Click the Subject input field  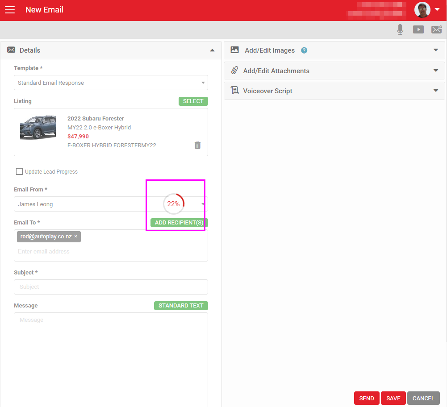click(x=111, y=287)
